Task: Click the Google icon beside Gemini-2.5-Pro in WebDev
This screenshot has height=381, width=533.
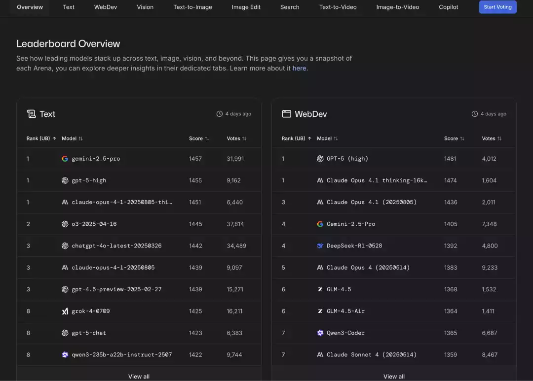Action: pyautogui.click(x=320, y=224)
